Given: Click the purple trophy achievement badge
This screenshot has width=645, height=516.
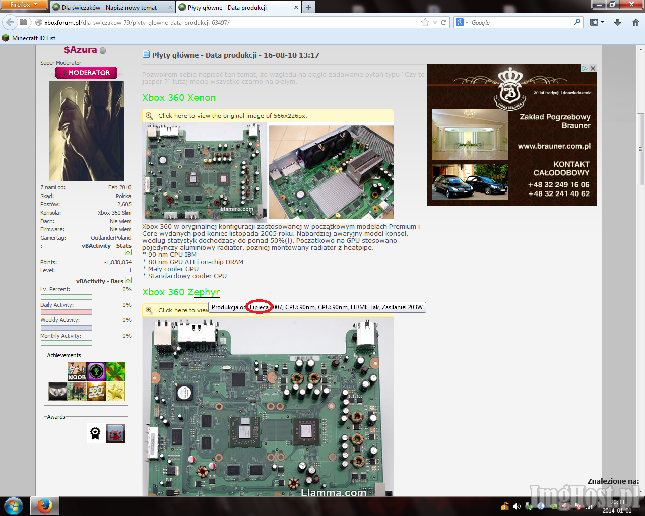Looking at the screenshot, I should point(96,371).
